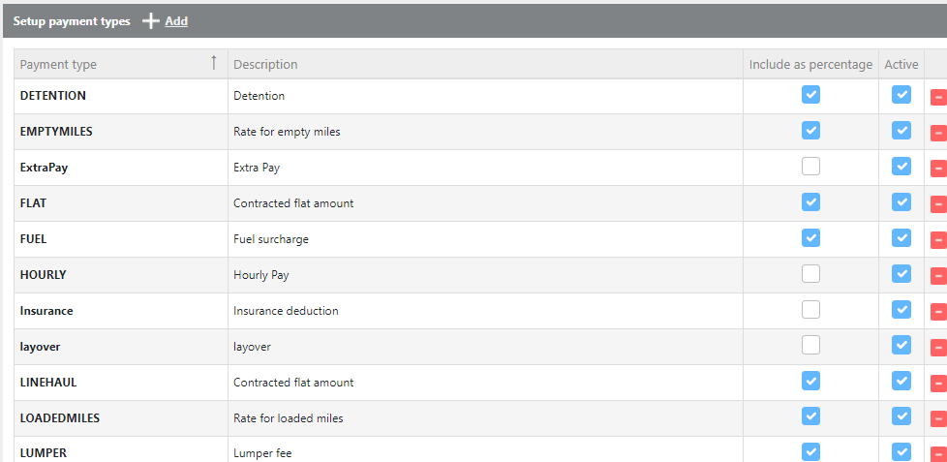Deactivate the FUEL payment type Active checkbox
This screenshot has width=947, height=462.
[x=901, y=238]
